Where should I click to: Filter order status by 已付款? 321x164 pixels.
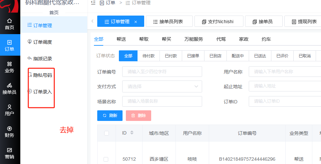click(x=171, y=56)
